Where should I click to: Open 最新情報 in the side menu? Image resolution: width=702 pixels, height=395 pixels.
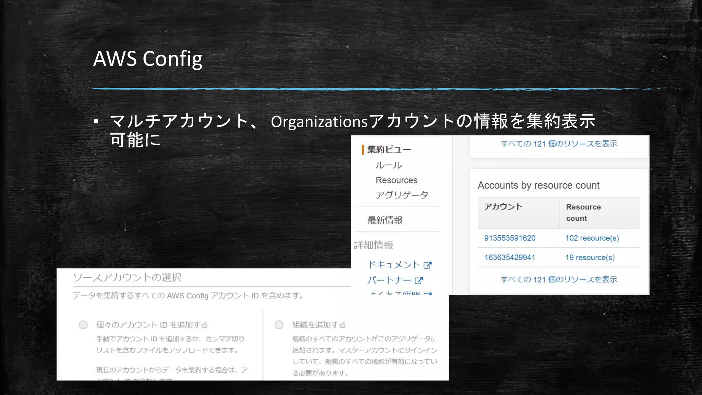385,220
